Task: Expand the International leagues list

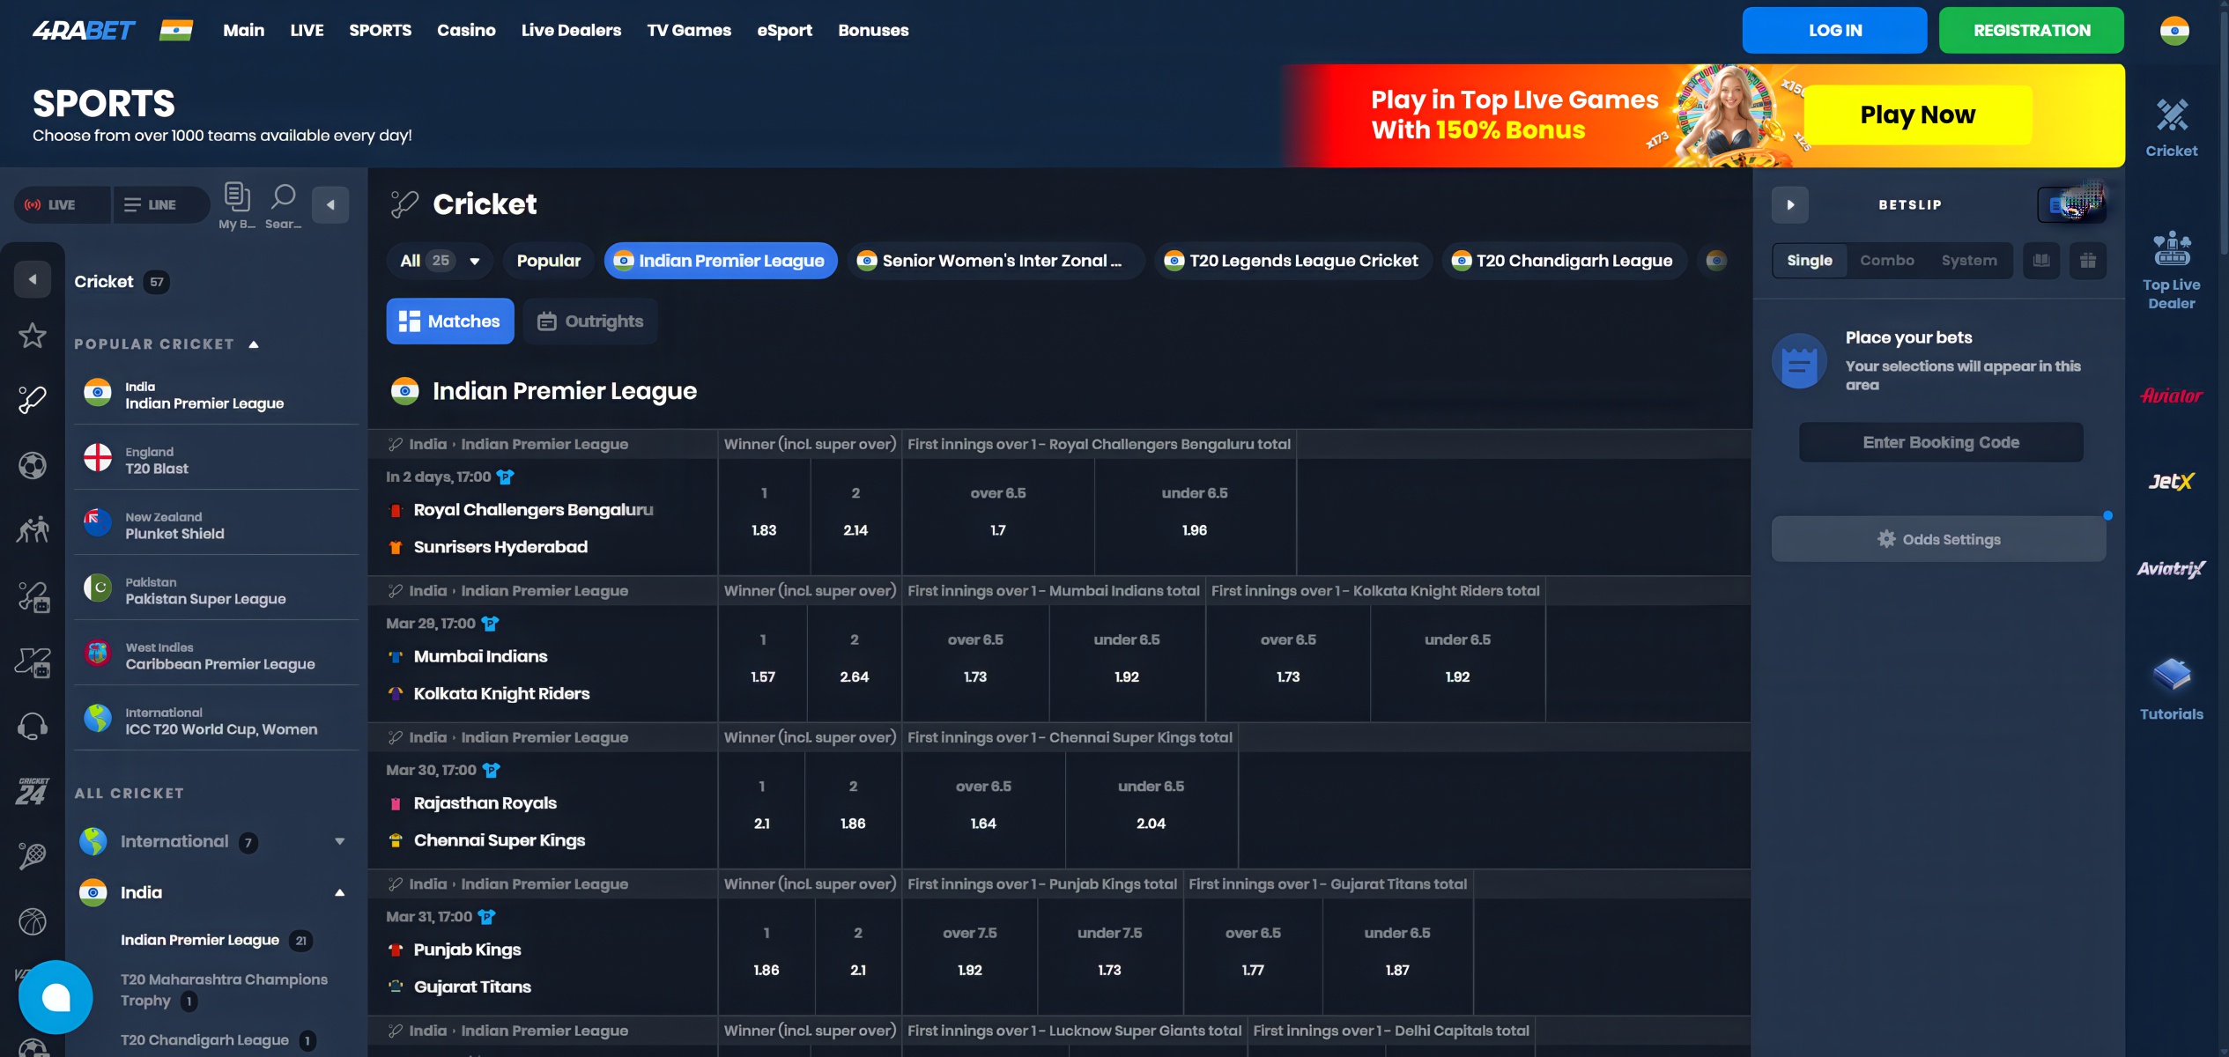Action: click(x=339, y=841)
